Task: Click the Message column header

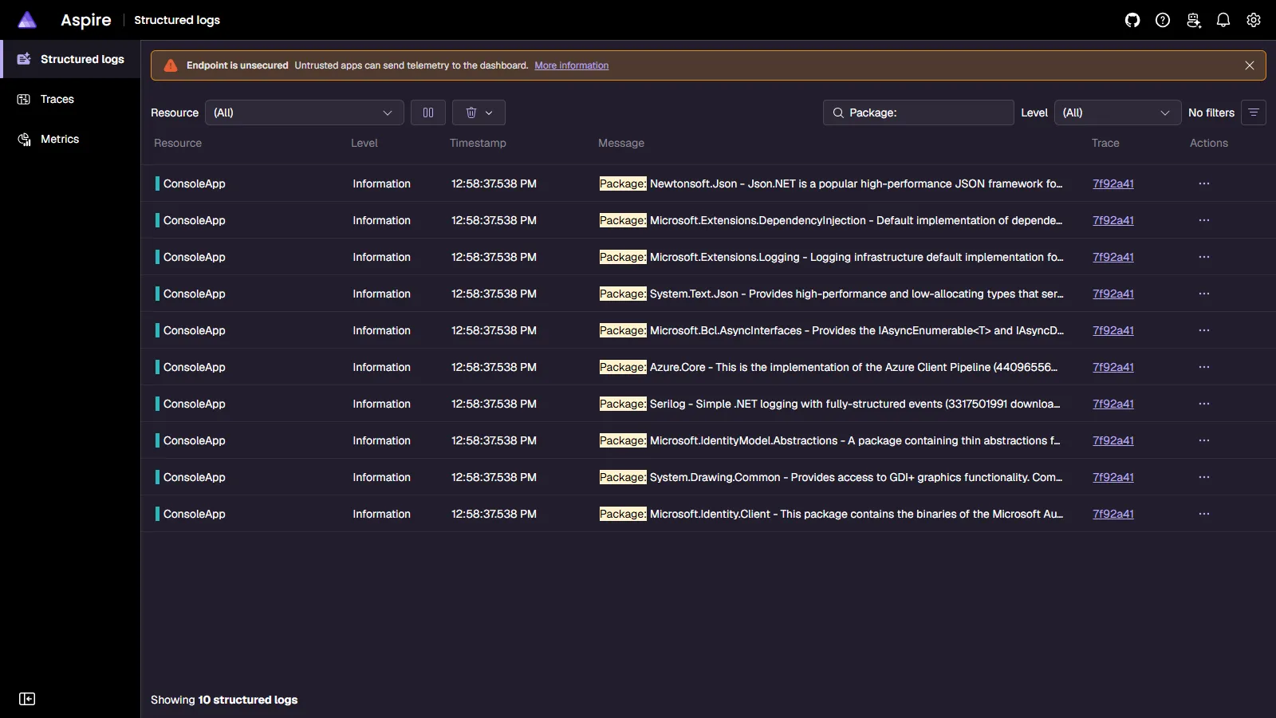Action: click(621, 143)
